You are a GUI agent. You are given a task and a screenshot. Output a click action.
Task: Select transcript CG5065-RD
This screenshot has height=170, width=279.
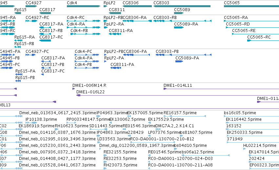[238, 24]
